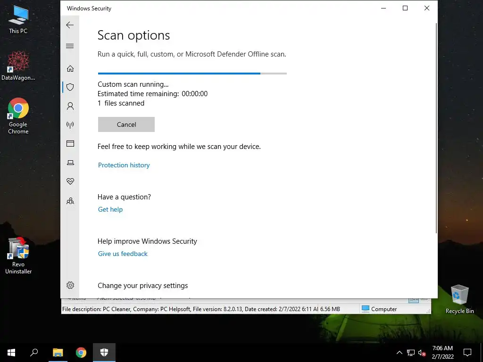The height and width of the screenshot is (362, 483).
Task: Show hidden system tray icons
Action: click(399, 353)
